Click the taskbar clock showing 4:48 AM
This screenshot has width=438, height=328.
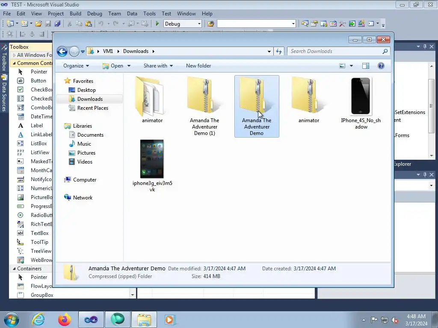[x=416, y=319]
